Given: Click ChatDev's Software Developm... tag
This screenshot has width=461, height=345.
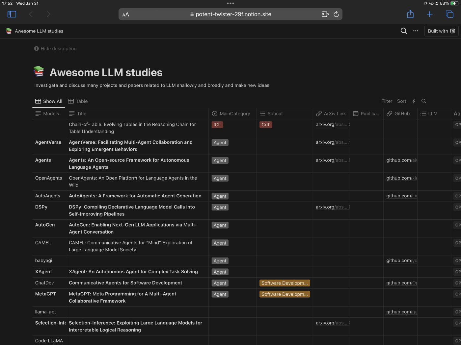Looking at the screenshot, I should [285, 283].
